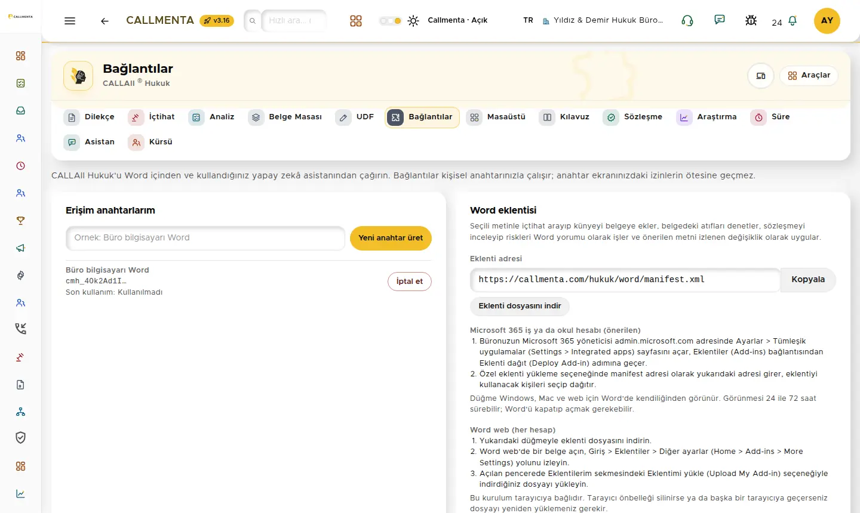Focus the Hızlı ara quick search field
The image size is (860, 513).
294,21
